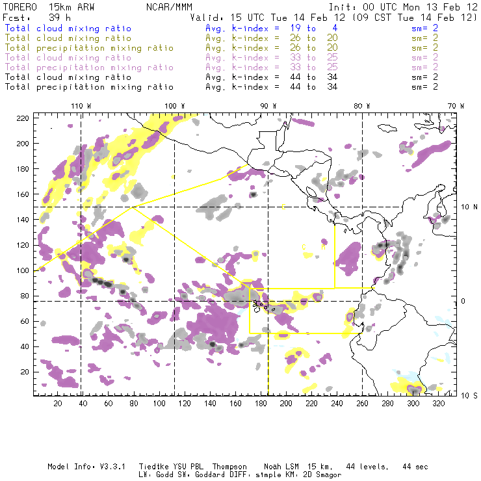Click the "44 sec" timestep text
481x481 pixels.
[415, 467]
